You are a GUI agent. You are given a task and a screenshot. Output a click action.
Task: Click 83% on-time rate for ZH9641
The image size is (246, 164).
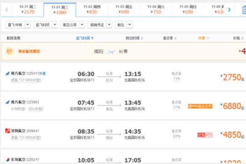(x=176, y=136)
